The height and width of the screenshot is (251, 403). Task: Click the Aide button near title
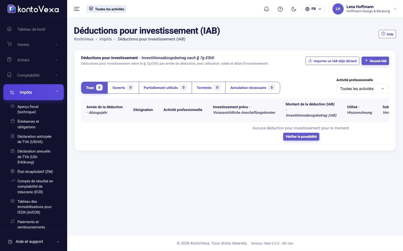click(x=387, y=34)
